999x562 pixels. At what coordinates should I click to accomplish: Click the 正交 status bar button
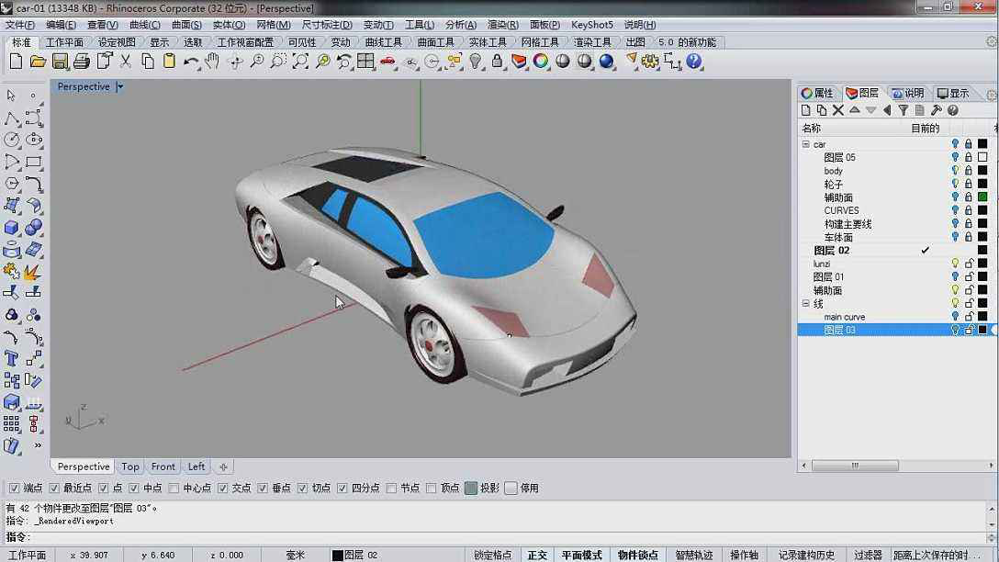point(537,555)
